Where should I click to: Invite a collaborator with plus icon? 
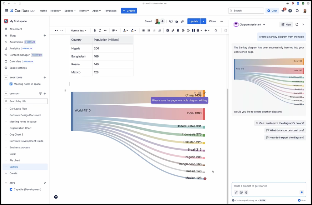tap(162, 21)
